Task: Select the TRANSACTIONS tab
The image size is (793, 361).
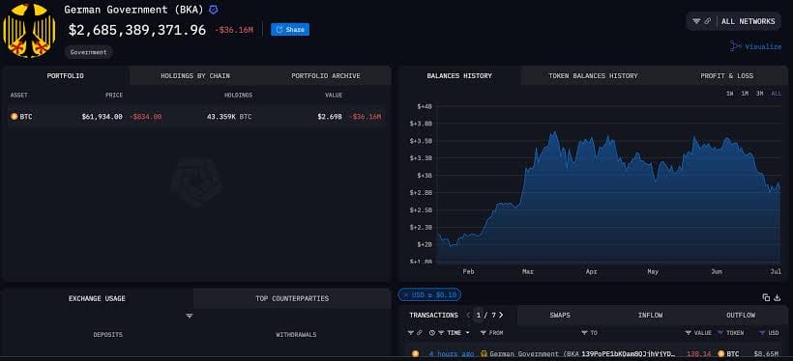Action: [x=433, y=315]
